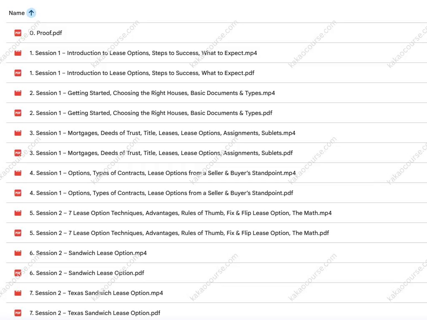Reverse sort direction with the arrow next to Name
This screenshot has height=320, width=427.
coord(31,13)
